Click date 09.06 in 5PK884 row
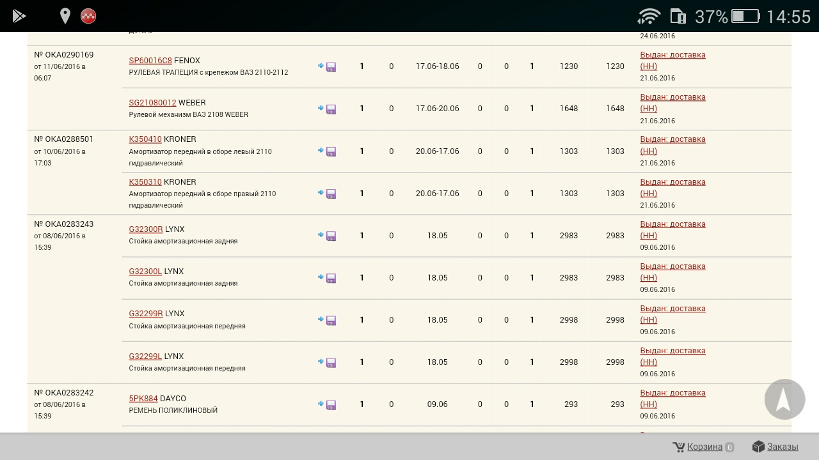Viewport: 819px width, 460px height. (438, 404)
